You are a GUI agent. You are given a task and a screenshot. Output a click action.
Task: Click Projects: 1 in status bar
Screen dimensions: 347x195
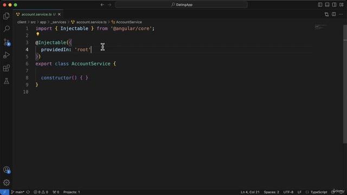(72, 192)
